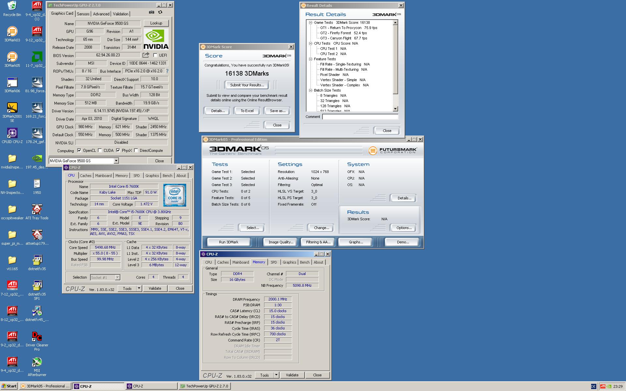Click the Options button under Results

pos(404,228)
